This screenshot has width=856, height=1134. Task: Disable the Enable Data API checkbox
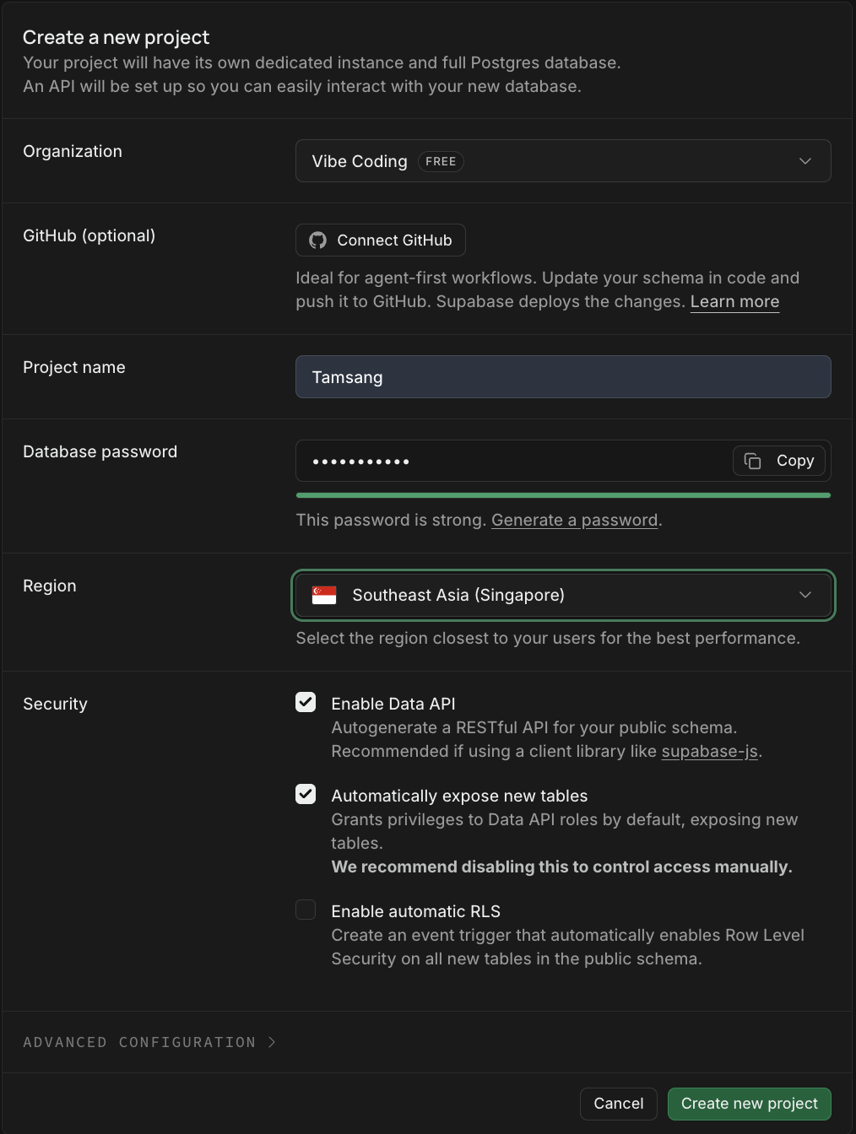[306, 702]
